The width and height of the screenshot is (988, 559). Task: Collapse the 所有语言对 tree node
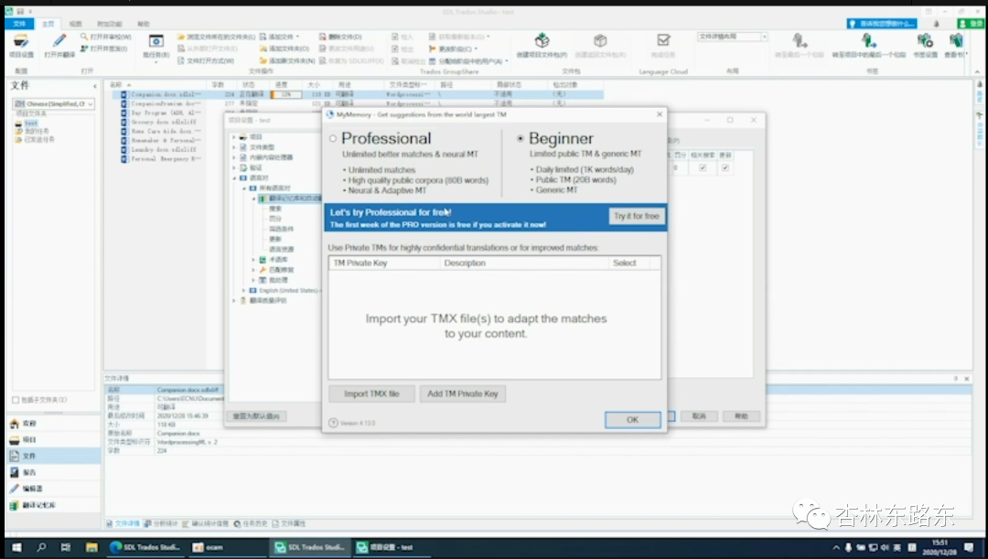(x=244, y=188)
